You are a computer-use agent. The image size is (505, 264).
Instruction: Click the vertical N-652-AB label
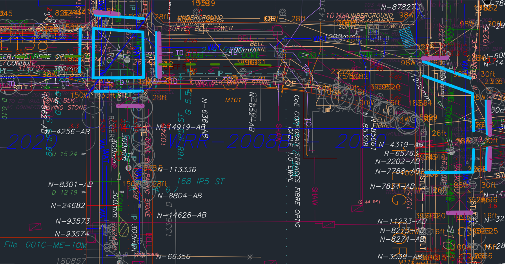(x=252, y=111)
